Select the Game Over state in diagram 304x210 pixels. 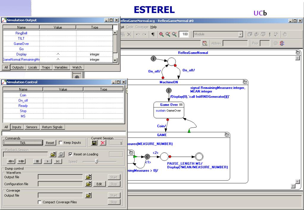pos(169,110)
